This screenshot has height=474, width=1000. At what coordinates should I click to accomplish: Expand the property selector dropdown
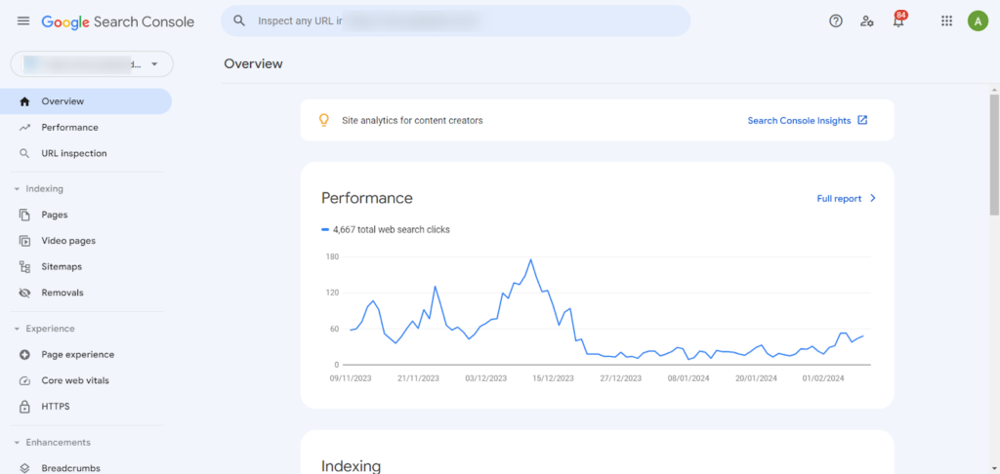(x=154, y=64)
